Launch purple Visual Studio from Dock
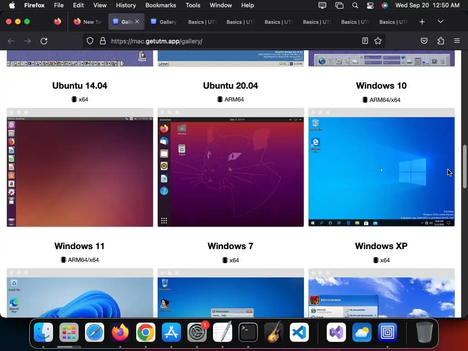The image size is (468, 351). [336, 332]
